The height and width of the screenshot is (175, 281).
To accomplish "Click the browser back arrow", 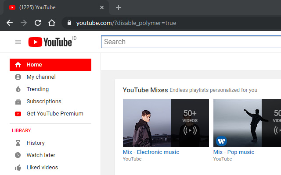I will pos(10,23).
